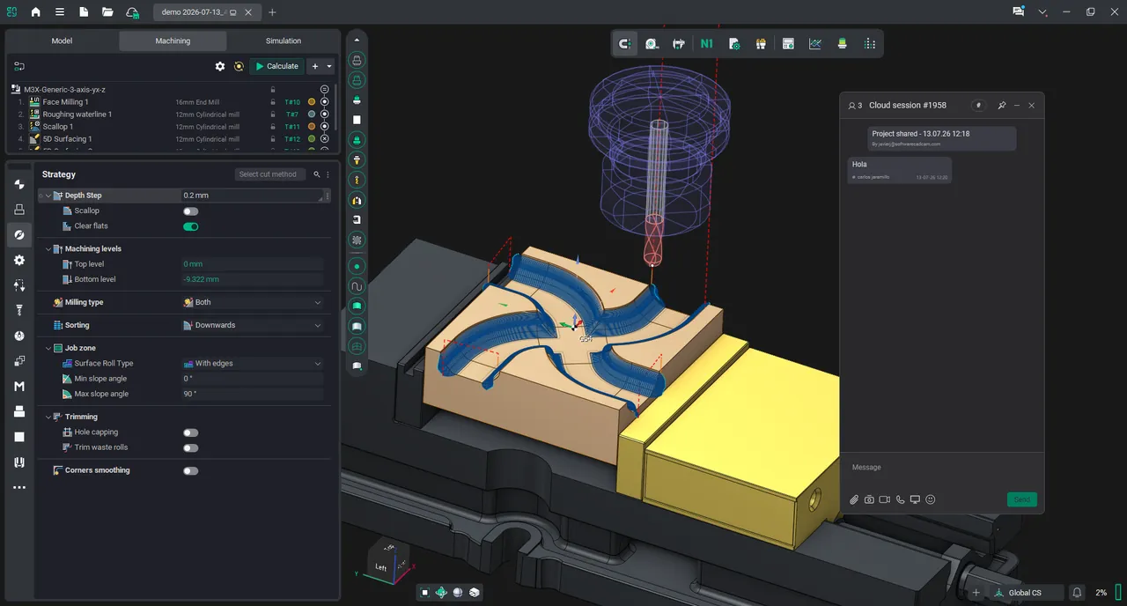Open the hamburger main menu
Screen dimensions: 1127x606
pyautogui.click(x=59, y=12)
